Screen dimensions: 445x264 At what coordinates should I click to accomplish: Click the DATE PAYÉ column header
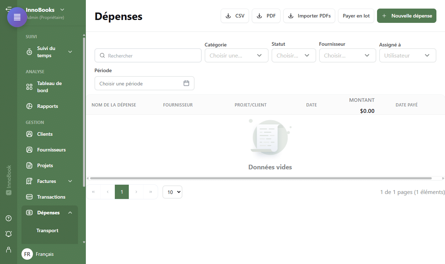click(x=407, y=105)
